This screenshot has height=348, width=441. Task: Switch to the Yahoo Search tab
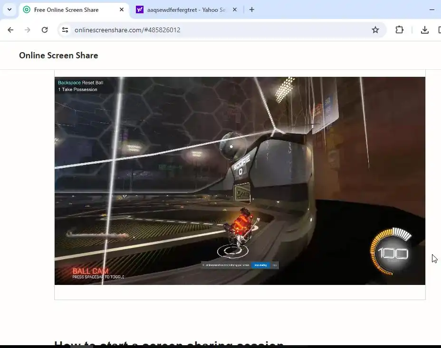click(x=186, y=10)
